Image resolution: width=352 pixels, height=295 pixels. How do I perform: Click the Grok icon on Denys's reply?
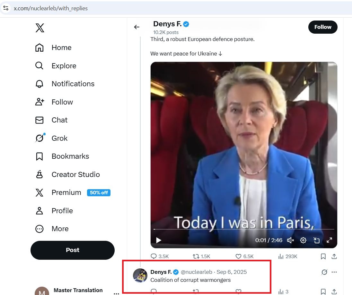pyautogui.click(x=324, y=272)
